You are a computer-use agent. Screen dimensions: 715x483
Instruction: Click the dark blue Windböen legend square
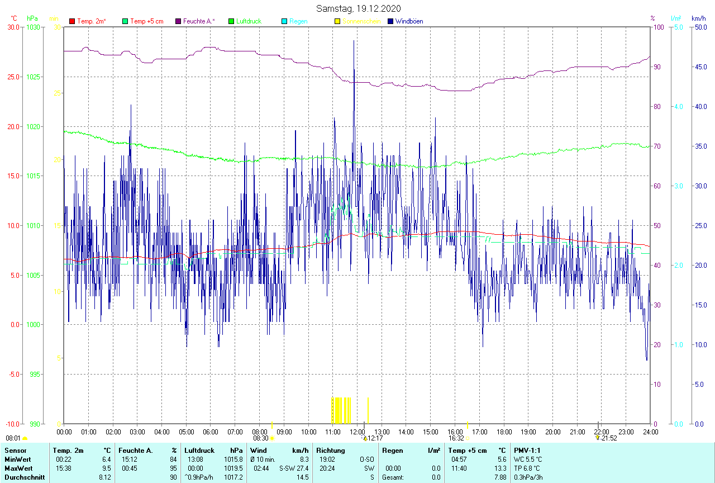(390, 21)
